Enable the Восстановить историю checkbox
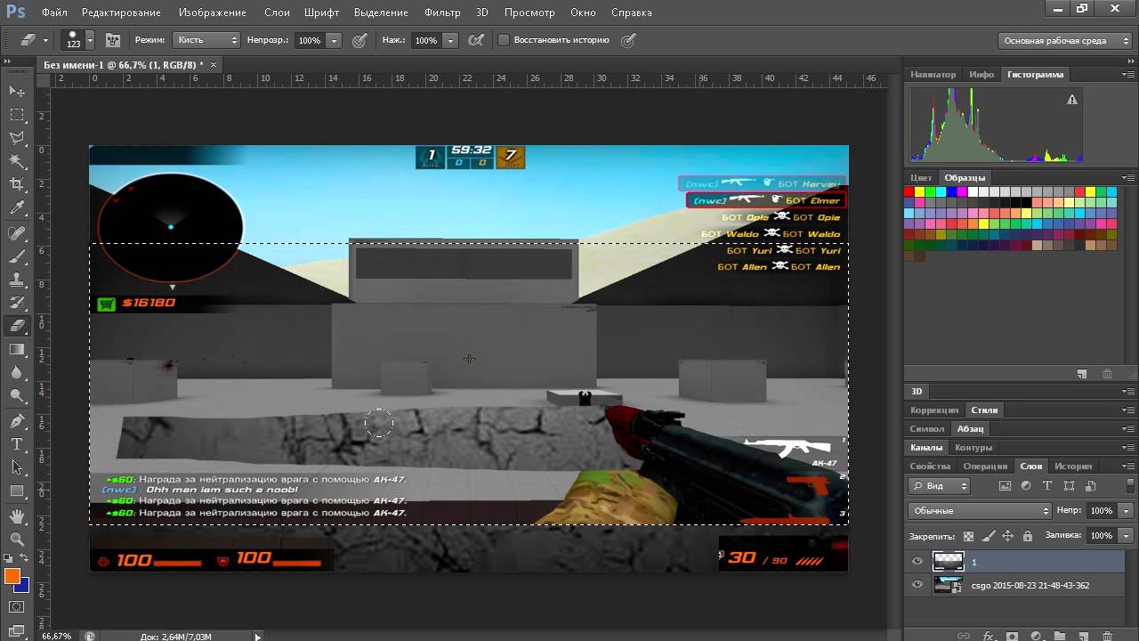Image resolution: width=1139 pixels, height=641 pixels. point(503,40)
